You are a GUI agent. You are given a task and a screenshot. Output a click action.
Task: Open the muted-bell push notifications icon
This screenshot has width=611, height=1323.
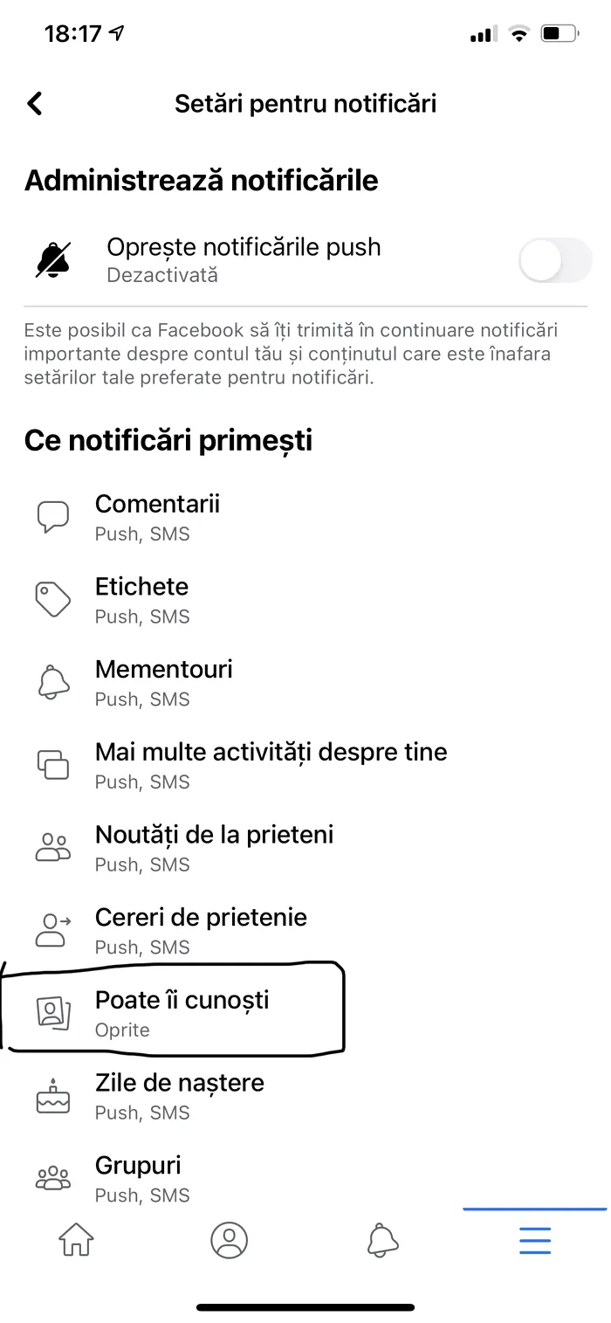point(52,258)
